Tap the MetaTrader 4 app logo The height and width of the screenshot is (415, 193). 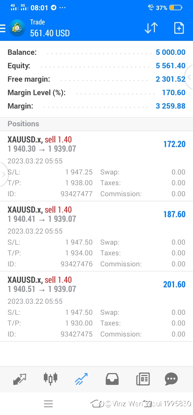pyautogui.click(x=17, y=28)
